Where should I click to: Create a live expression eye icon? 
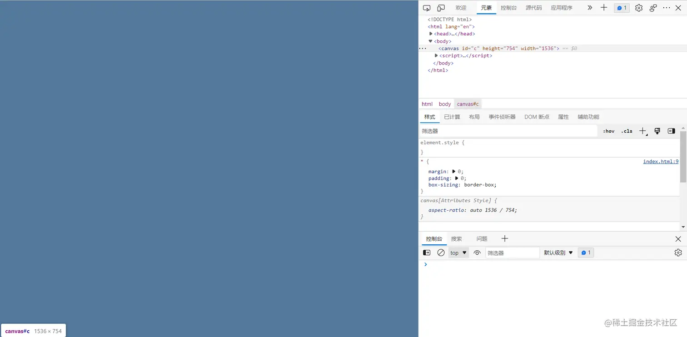coord(477,253)
